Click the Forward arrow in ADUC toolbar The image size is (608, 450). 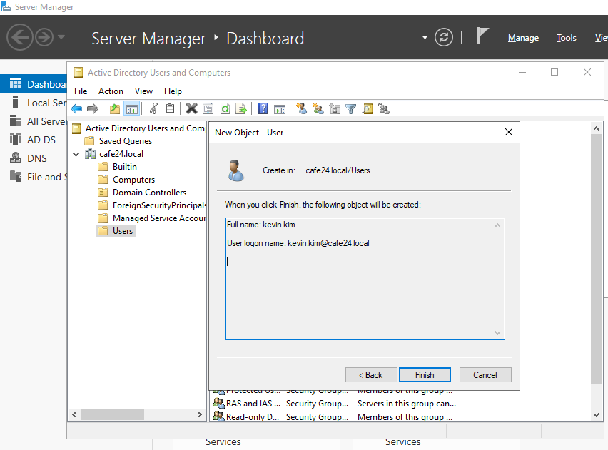(93, 109)
